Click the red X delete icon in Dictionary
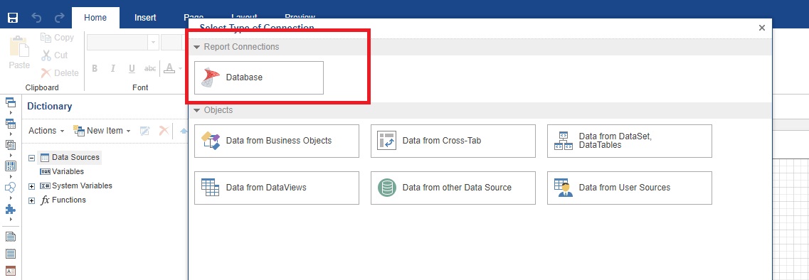This screenshot has width=809, height=280. click(164, 131)
